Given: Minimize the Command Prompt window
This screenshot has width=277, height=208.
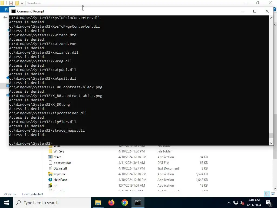Looking at the screenshot, I should [x=243, y=11].
